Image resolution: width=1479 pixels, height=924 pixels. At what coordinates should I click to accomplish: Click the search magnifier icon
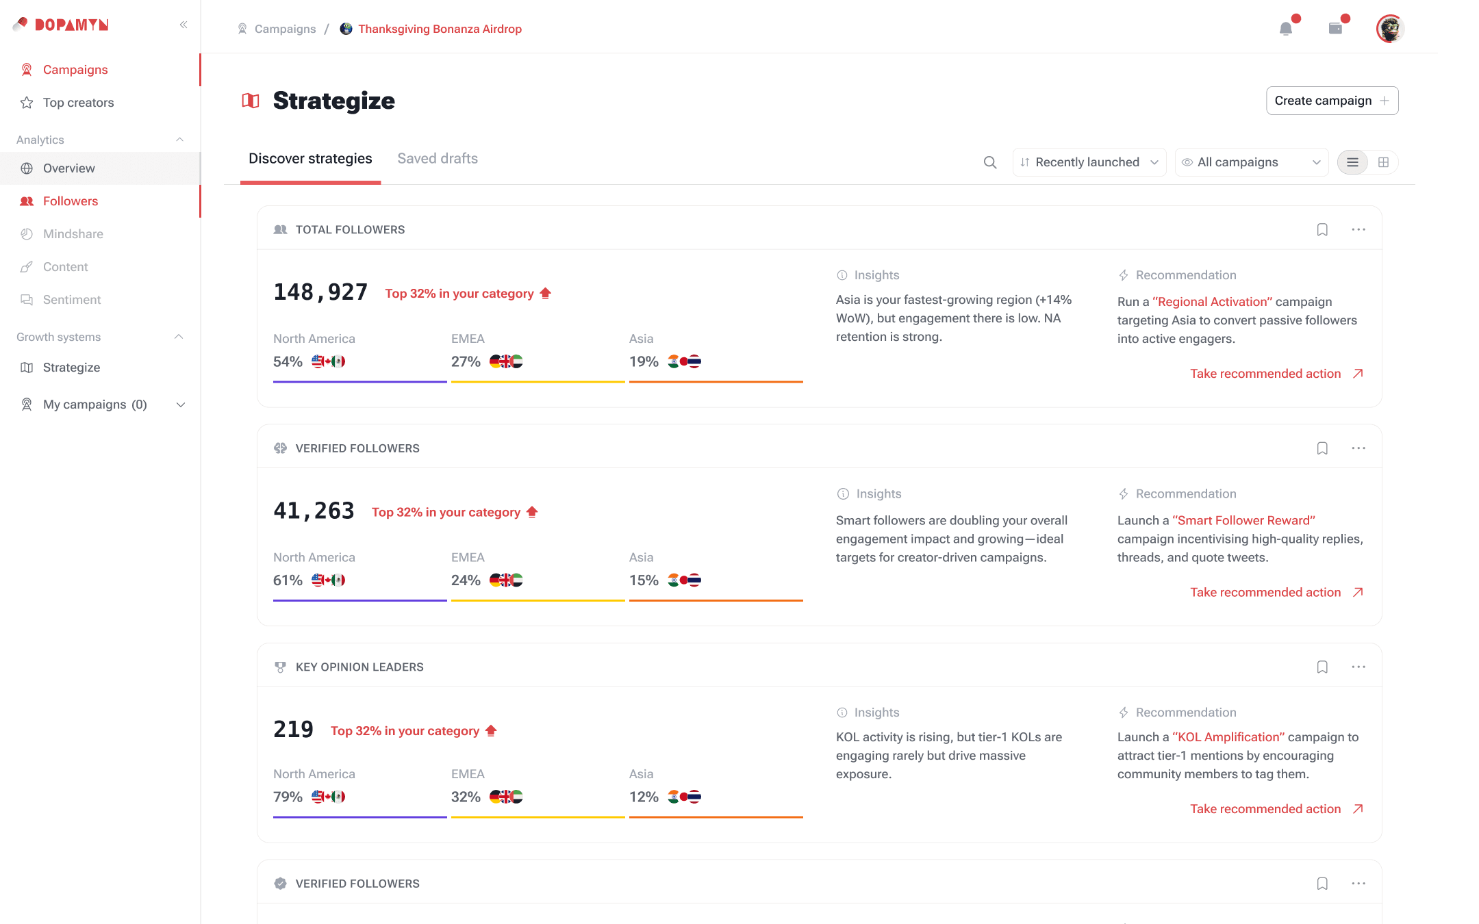990,162
